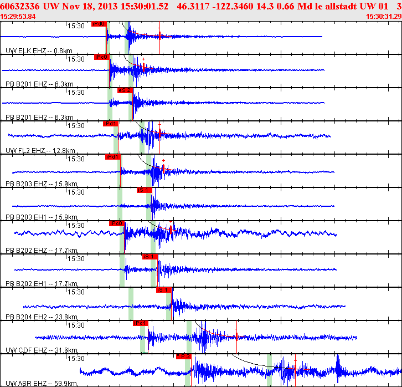Click the PB B201 EHZ station label
This screenshot has height=387, width=402.
[x=39, y=84]
